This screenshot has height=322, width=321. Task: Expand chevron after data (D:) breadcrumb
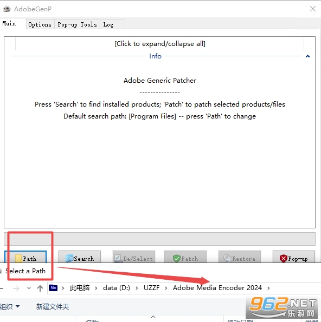(137, 288)
